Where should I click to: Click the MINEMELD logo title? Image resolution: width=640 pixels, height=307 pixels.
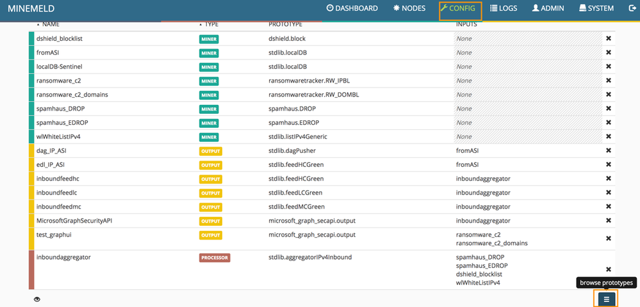(x=31, y=9)
